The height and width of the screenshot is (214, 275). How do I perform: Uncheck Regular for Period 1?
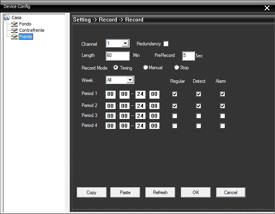coord(175,94)
